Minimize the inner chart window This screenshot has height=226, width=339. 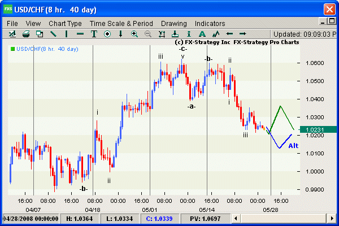point(323,21)
